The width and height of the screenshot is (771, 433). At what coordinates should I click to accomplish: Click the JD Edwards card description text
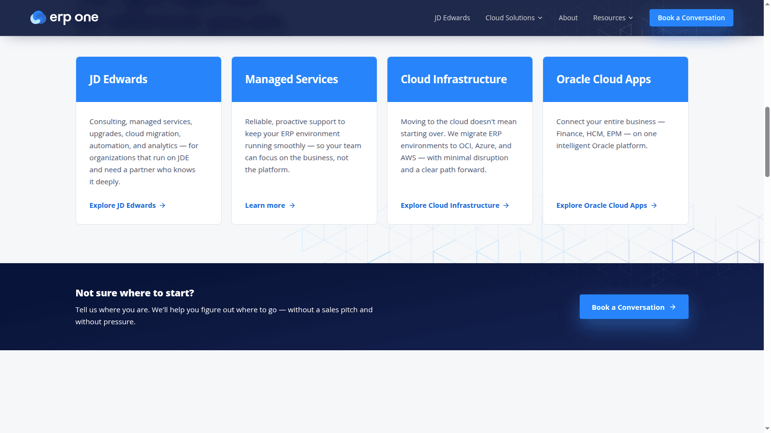(144, 152)
